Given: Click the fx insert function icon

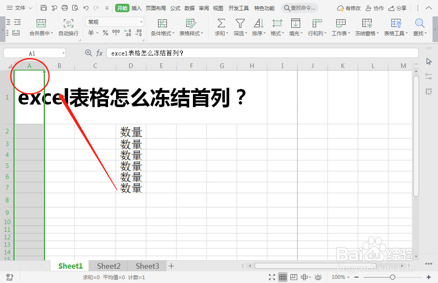Looking at the screenshot, I should [100, 53].
